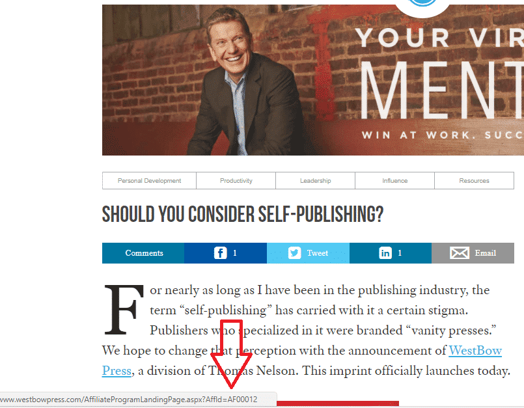
Task: Select the Productivity menu item
Action: click(x=236, y=181)
